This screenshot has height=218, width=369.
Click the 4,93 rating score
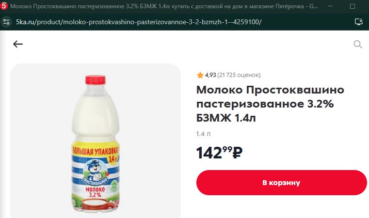[x=210, y=75]
